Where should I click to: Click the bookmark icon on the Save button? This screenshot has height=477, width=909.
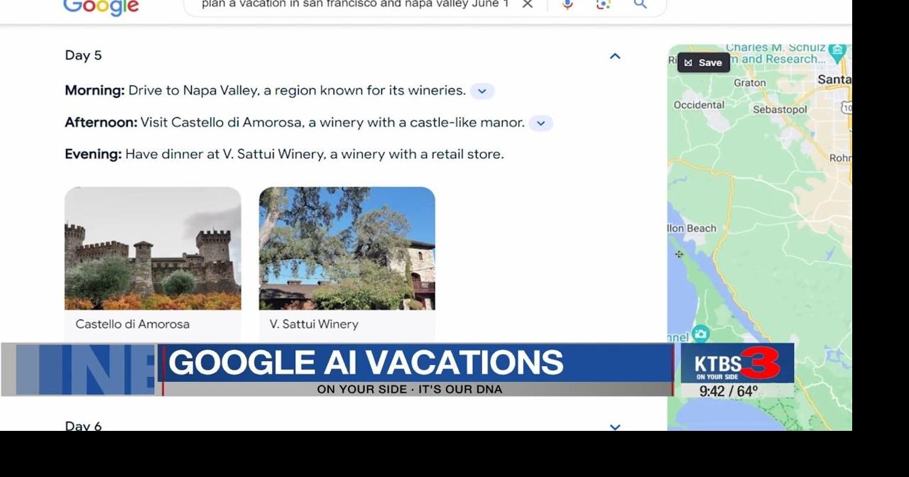pyautogui.click(x=687, y=62)
